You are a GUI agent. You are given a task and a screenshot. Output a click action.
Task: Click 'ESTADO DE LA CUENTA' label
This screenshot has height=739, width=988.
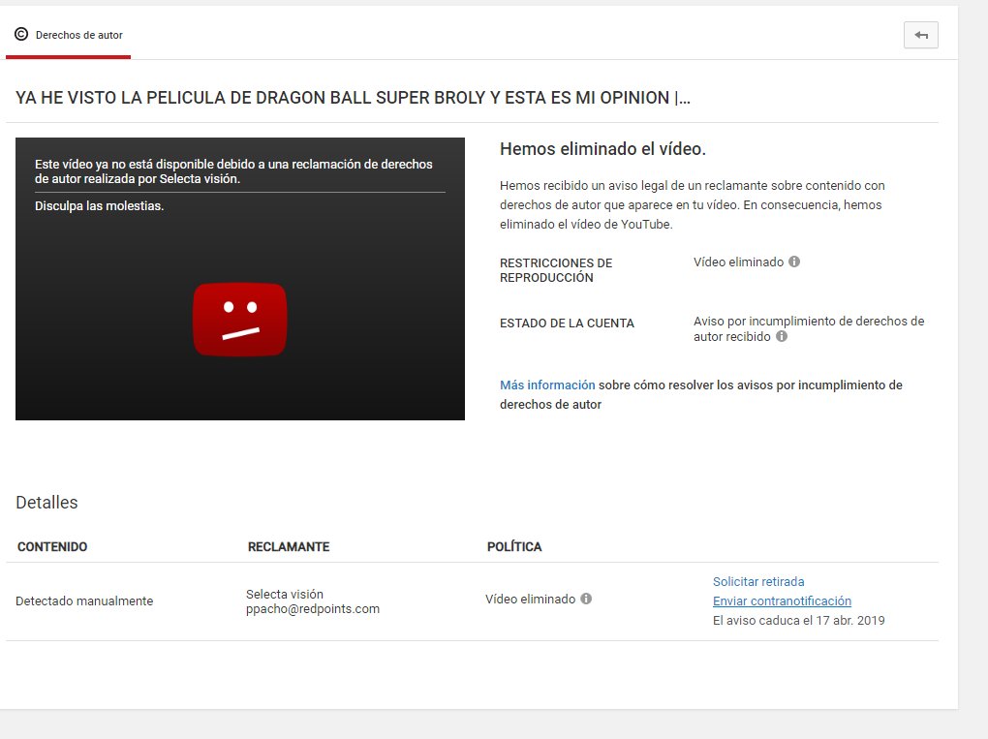[x=567, y=323]
